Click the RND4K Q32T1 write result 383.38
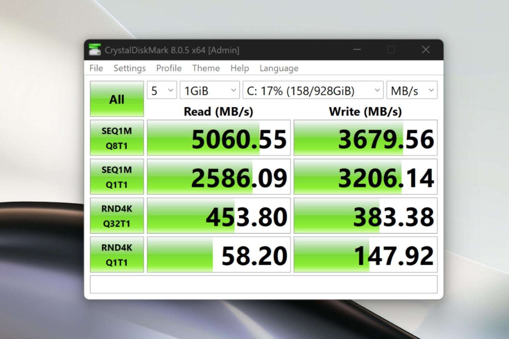Viewport: 509px width, 339px height. [x=365, y=216]
